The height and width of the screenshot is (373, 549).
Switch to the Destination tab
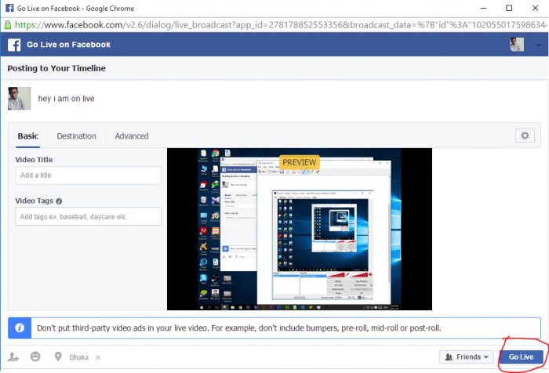click(76, 136)
